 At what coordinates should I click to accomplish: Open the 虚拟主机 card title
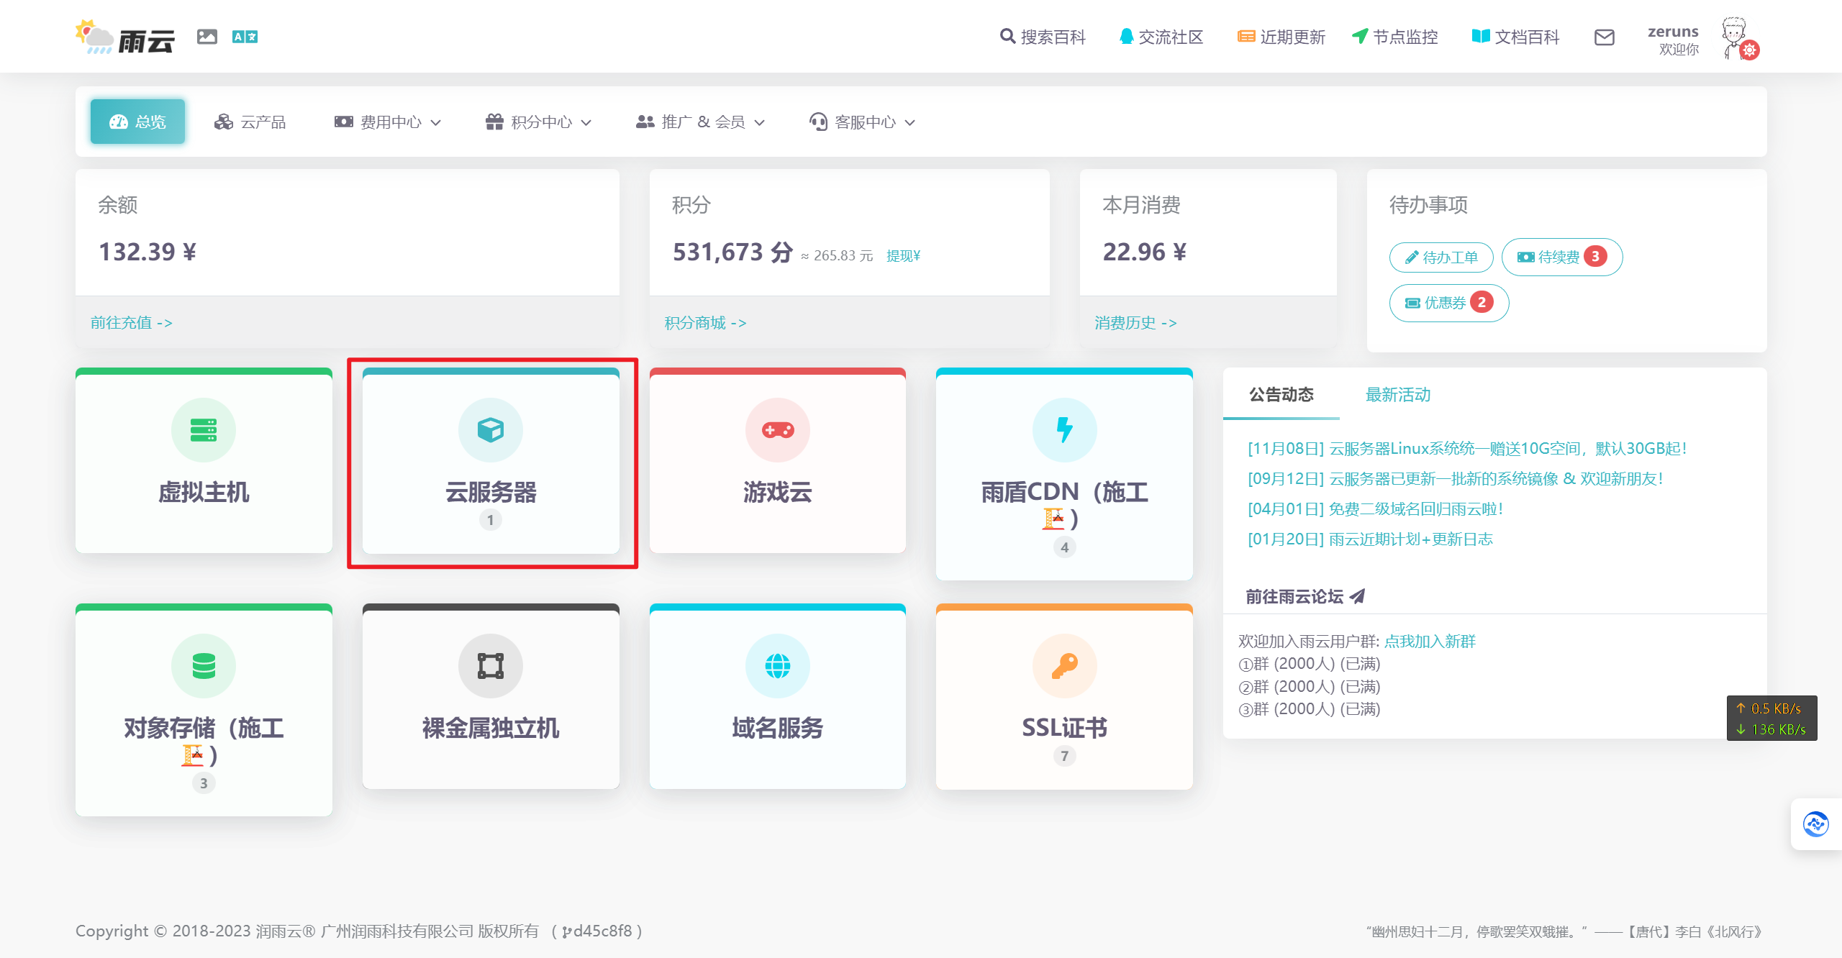coord(204,493)
